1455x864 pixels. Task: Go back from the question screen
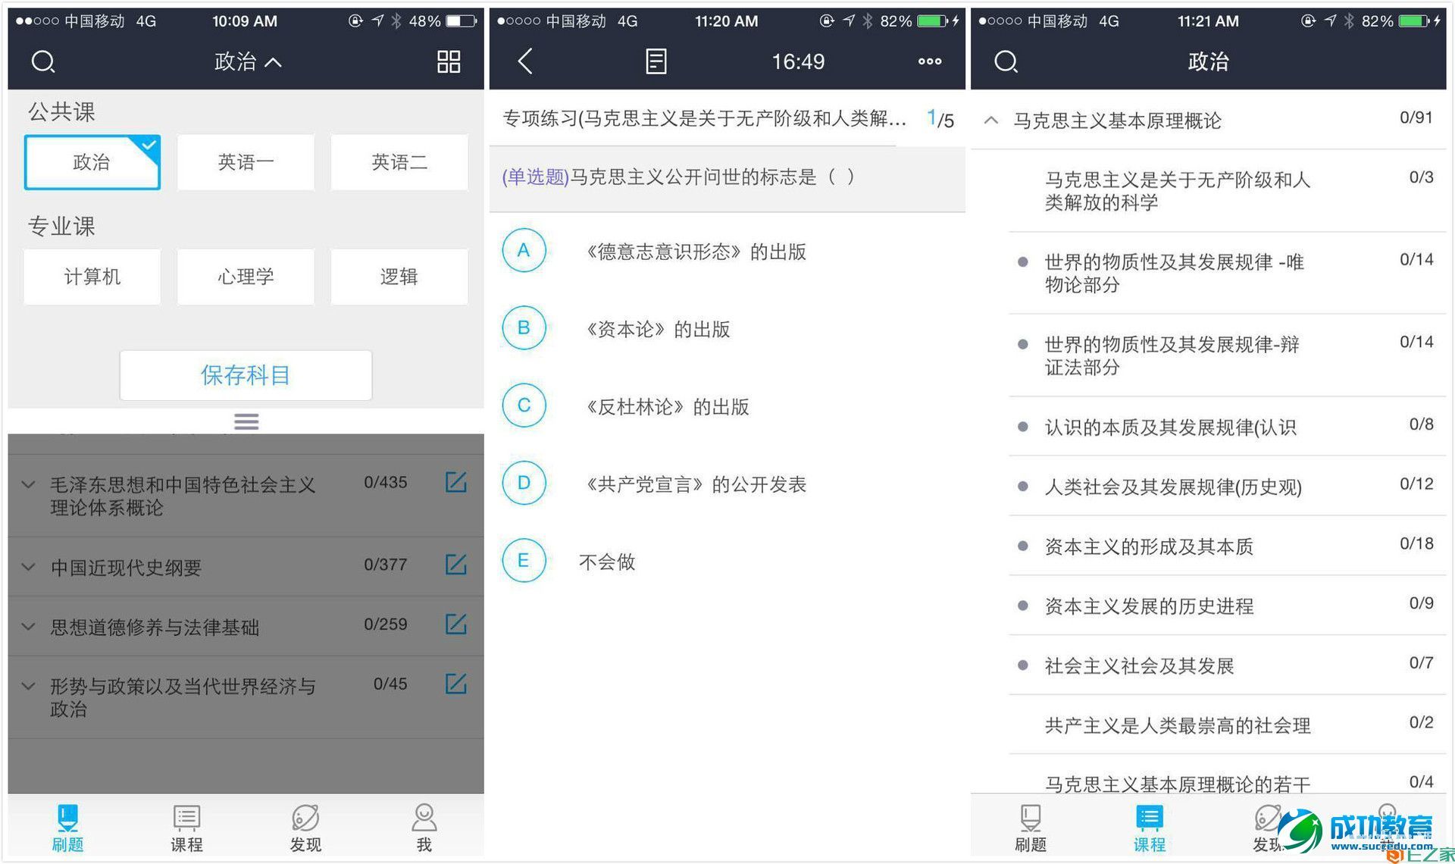tap(524, 61)
